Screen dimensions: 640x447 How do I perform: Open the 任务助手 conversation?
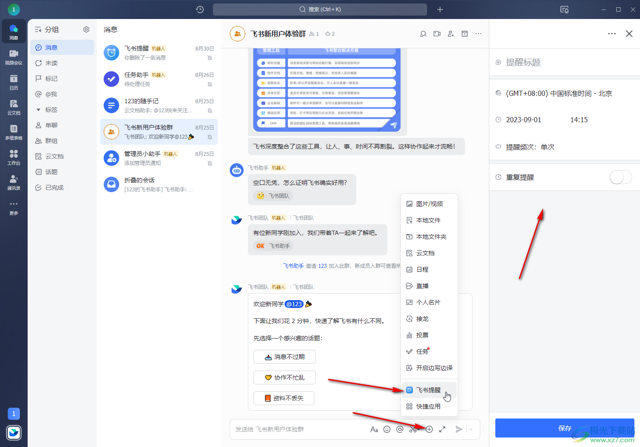coord(159,79)
